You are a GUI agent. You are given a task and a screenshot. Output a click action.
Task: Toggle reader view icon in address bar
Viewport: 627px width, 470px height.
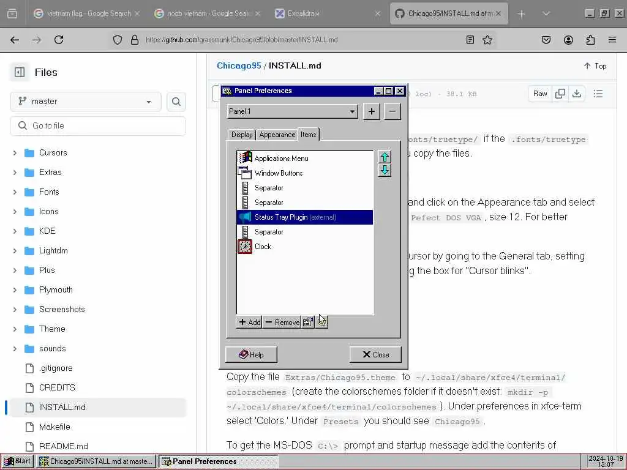point(470,40)
